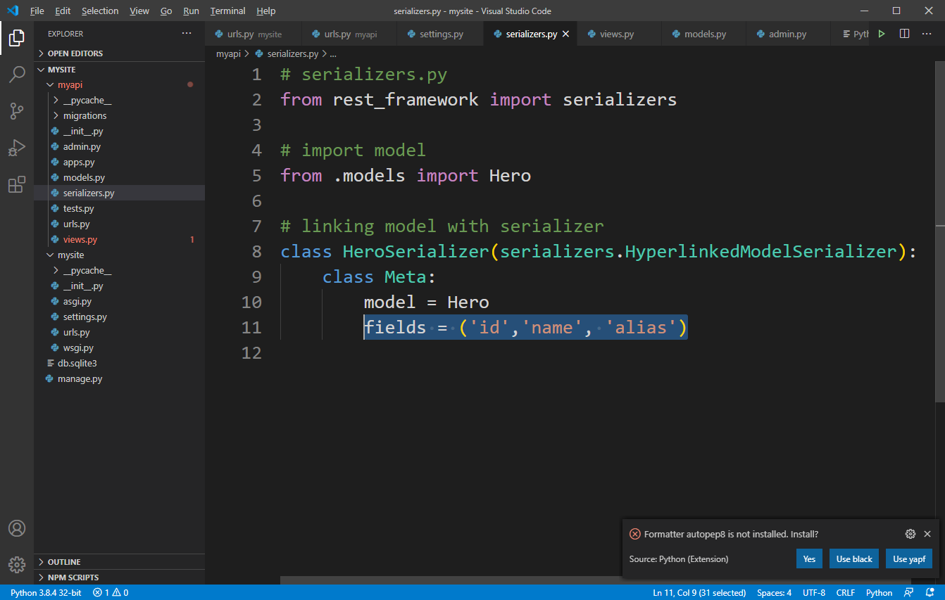945x600 pixels.
Task: Open db.sqlite3 file
Action: (x=120, y=363)
